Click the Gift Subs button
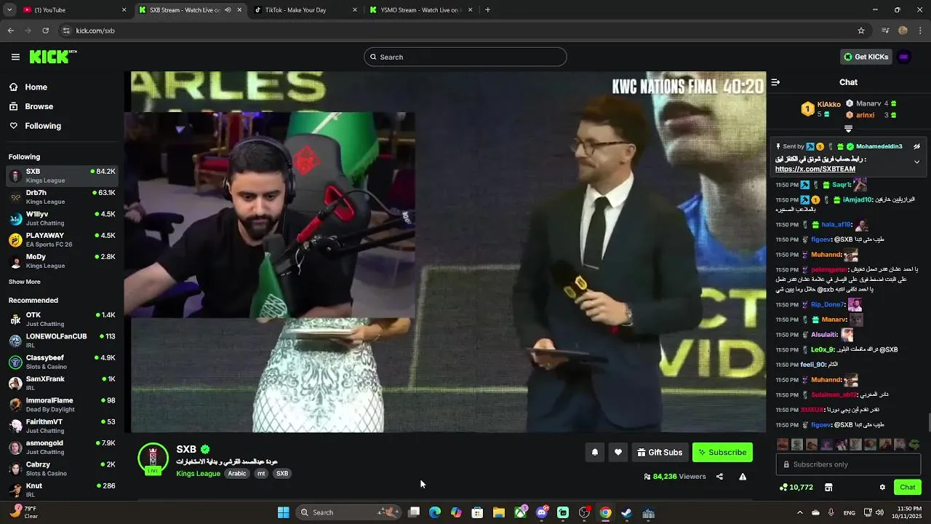 [x=660, y=452]
